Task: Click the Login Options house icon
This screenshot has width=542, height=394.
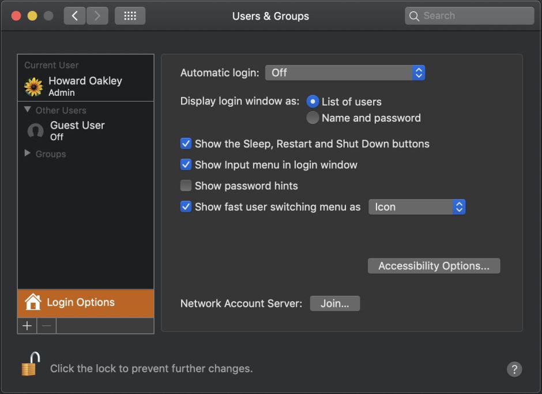Action: coord(33,302)
